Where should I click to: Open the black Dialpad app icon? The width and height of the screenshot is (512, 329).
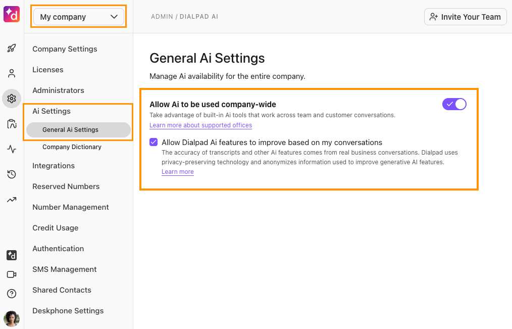tap(12, 255)
